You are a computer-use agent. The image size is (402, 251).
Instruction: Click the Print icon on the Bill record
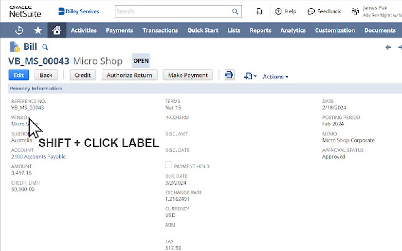click(229, 75)
